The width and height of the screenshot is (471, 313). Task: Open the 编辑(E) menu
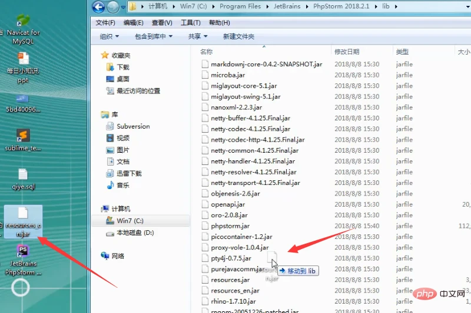tap(134, 23)
